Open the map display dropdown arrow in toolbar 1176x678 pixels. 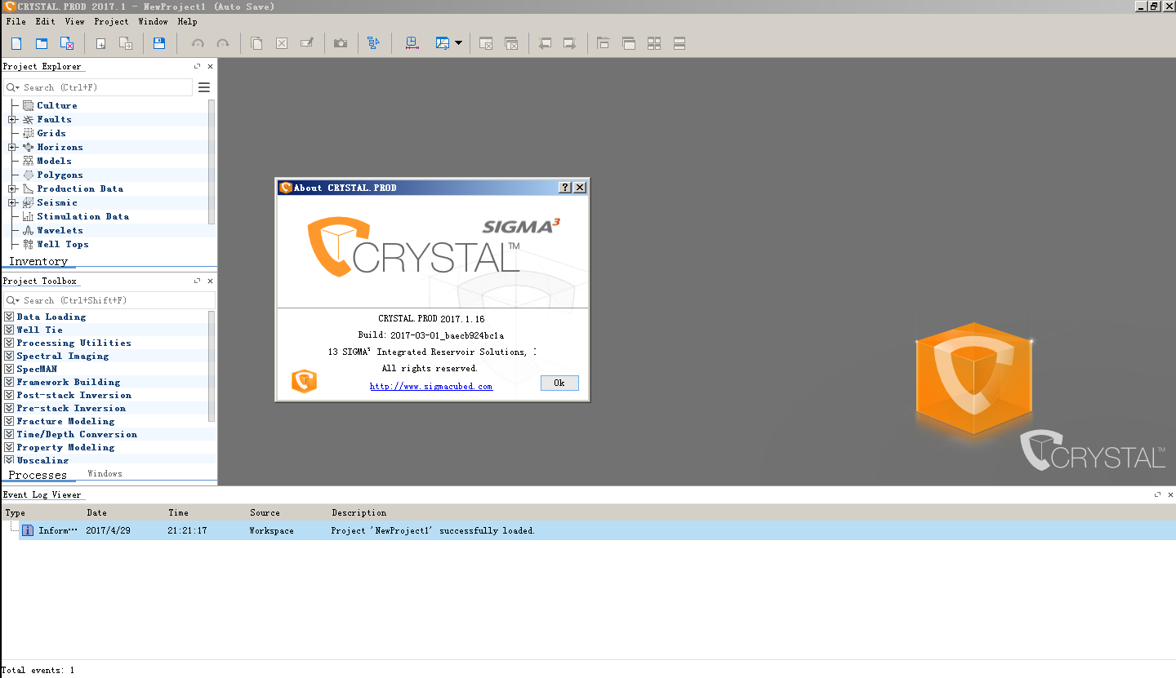click(x=458, y=43)
